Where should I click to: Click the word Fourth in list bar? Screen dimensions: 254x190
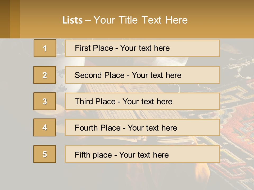pyautogui.click(x=86, y=128)
